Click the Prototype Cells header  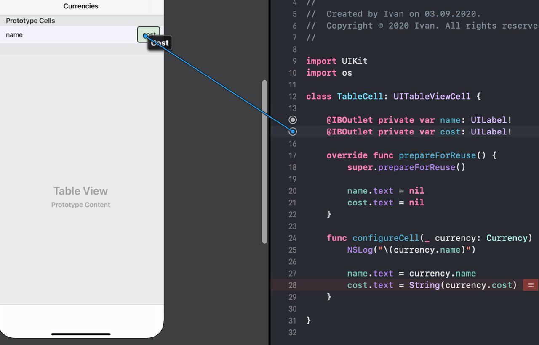tap(30, 21)
